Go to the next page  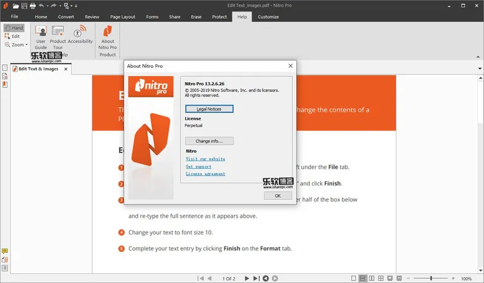point(247,278)
